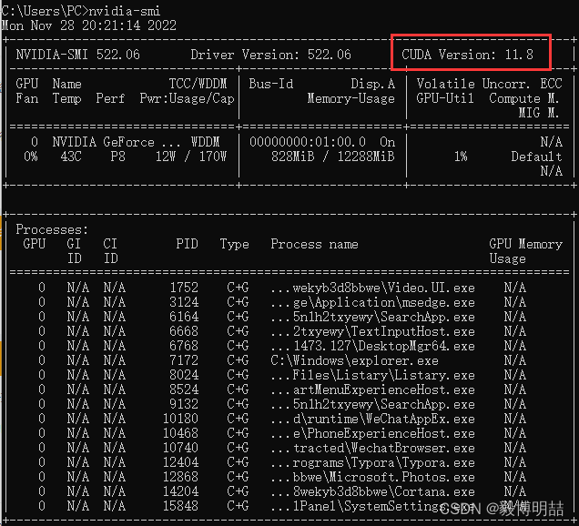The image size is (579, 526).
Task: Click process '...artMenuExperienceHost.exe'
Action: pyautogui.click(x=372, y=389)
